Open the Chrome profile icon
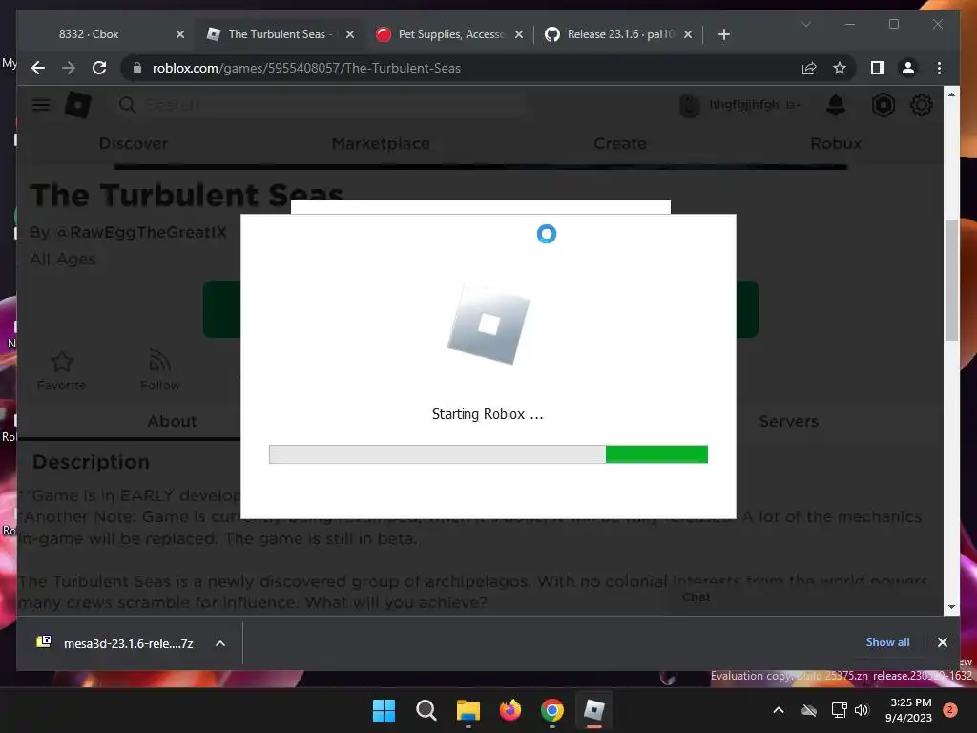Screen dimensions: 977x733 (908, 68)
